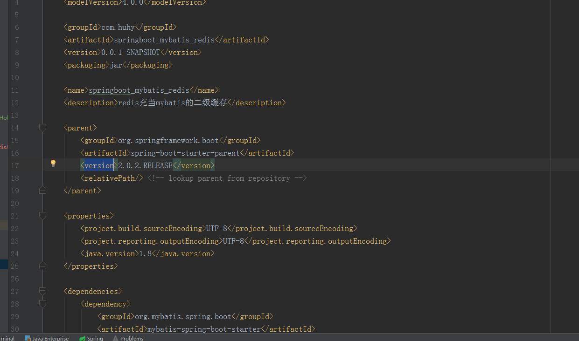Click the Problems warning triangle icon
The image size is (579, 341).
tap(115, 339)
